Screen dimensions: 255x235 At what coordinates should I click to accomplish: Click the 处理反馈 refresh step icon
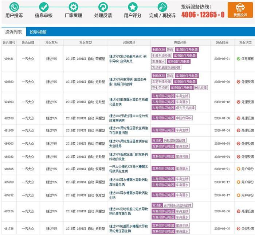coord(103,7)
